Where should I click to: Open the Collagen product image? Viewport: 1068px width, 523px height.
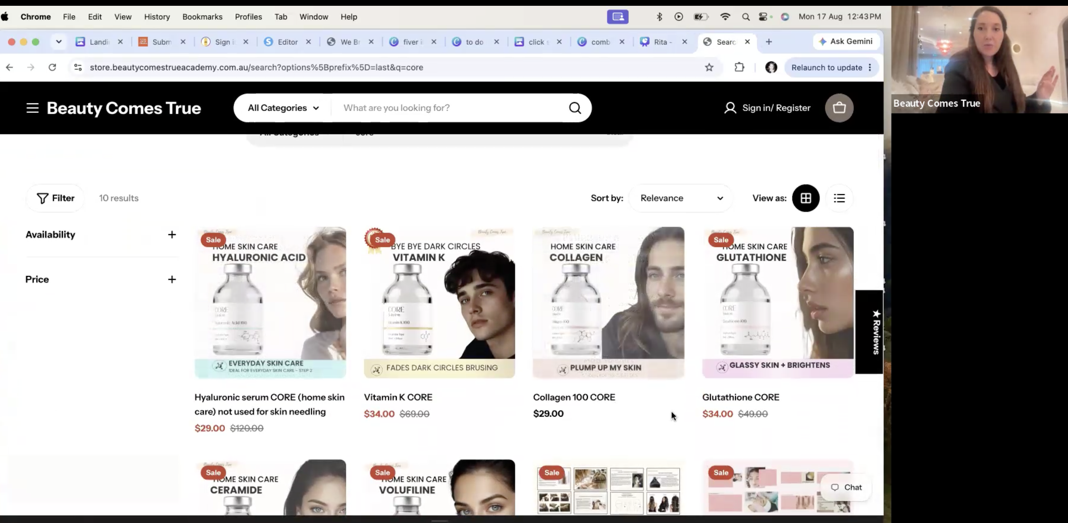click(x=609, y=302)
